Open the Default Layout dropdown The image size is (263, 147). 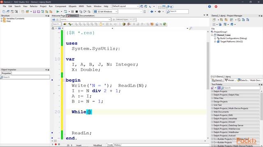[x=138, y=7]
